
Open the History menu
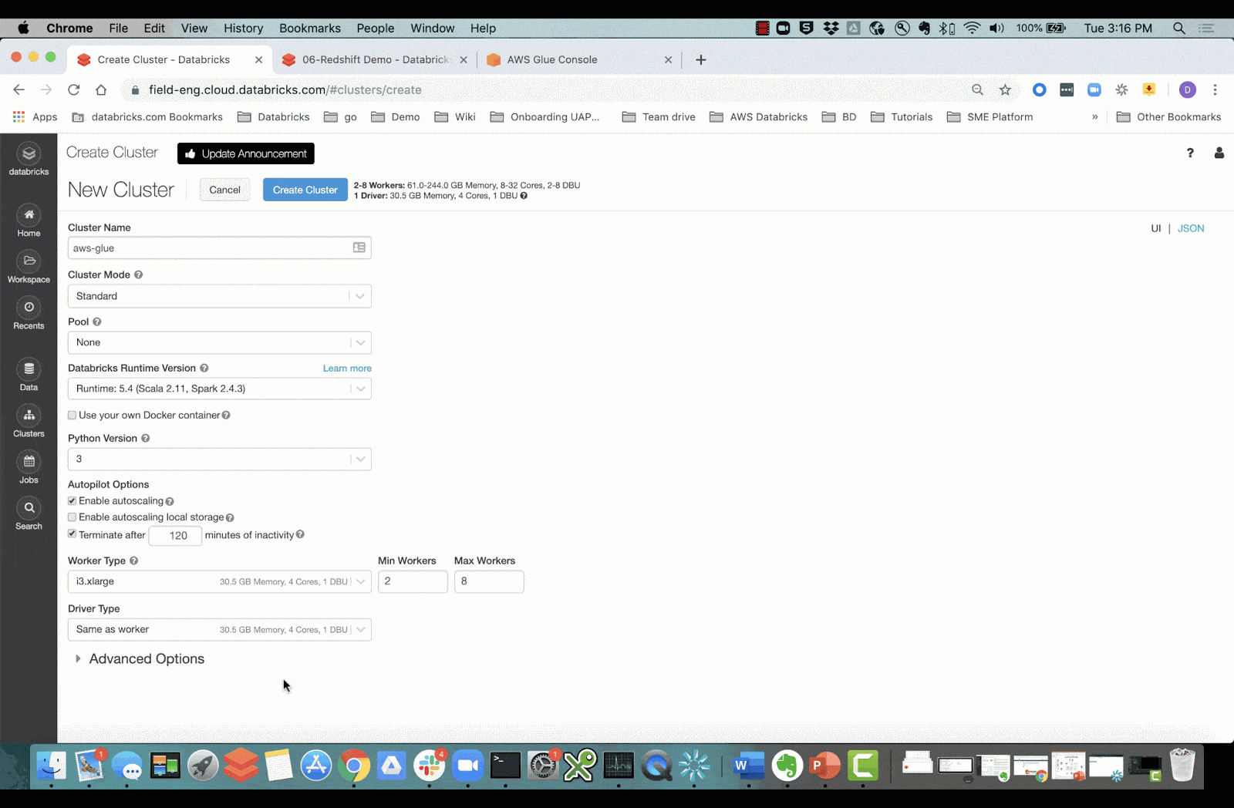coord(243,28)
